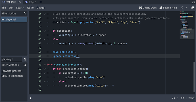
Task: Make script editor floating window icon
Action: [193, 8]
